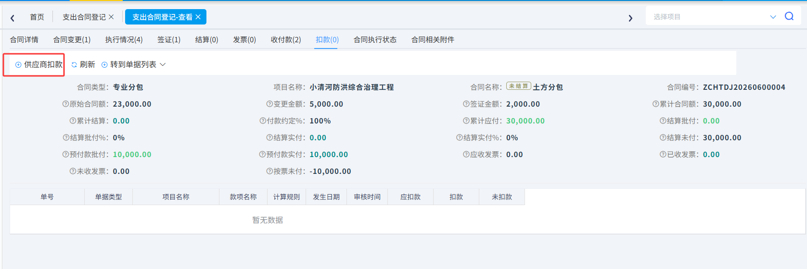This screenshot has width=807, height=269.
Task: Click plus icon beside 转到单据列表
Action: tap(104, 65)
